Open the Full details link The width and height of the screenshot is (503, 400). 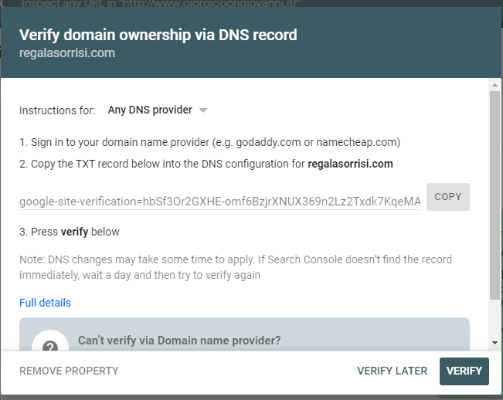tap(46, 303)
